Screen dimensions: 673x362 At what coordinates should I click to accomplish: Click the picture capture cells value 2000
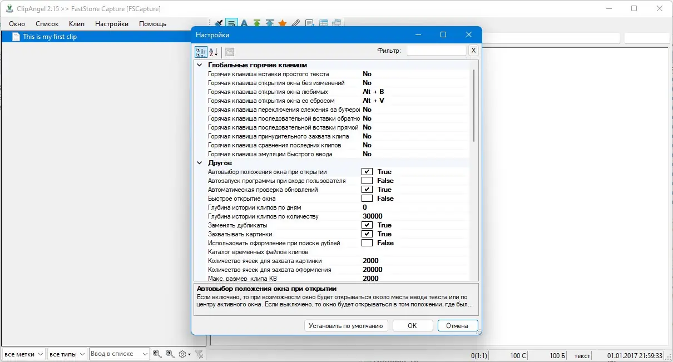click(370, 261)
